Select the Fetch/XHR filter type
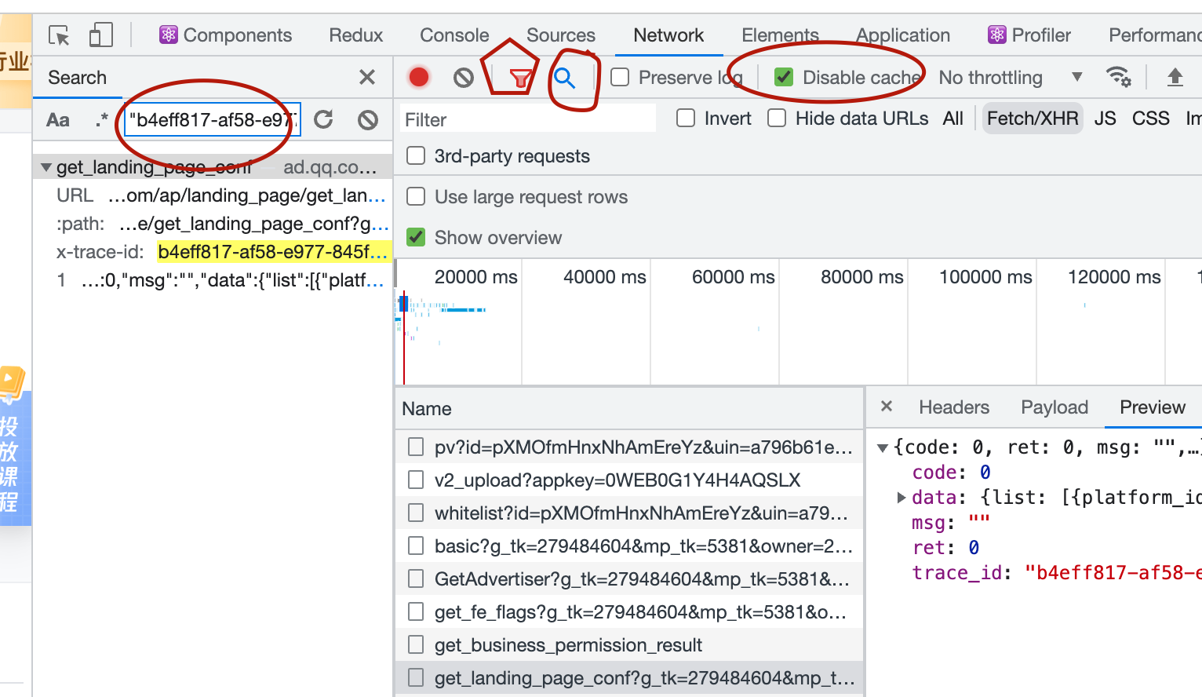This screenshot has width=1202, height=697. (x=1032, y=119)
